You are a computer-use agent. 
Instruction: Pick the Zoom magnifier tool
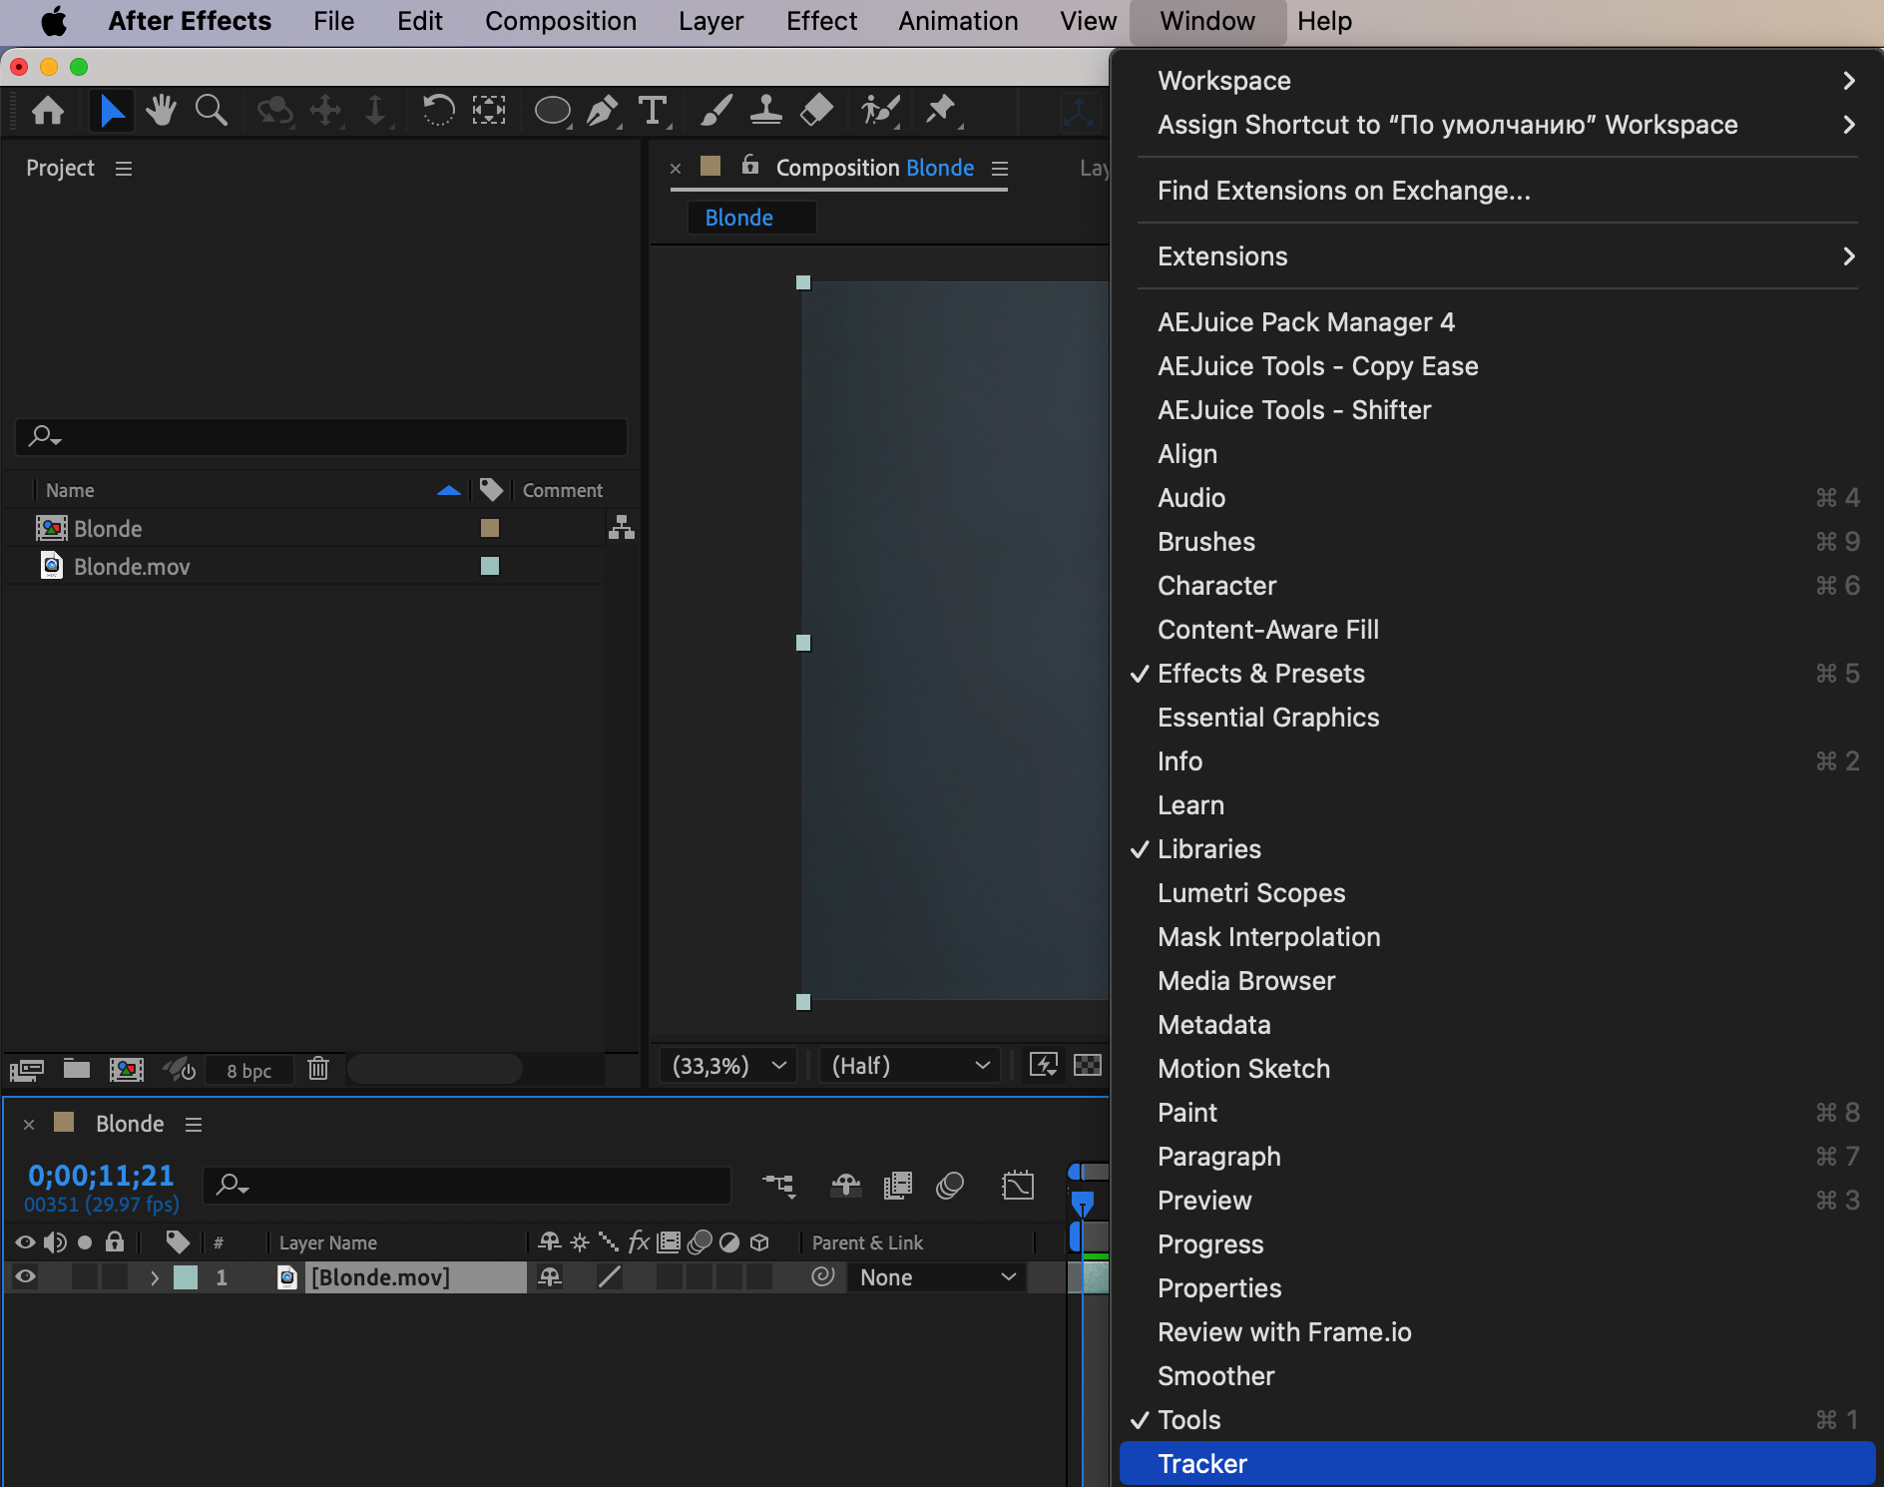pyautogui.click(x=211, y=111)
